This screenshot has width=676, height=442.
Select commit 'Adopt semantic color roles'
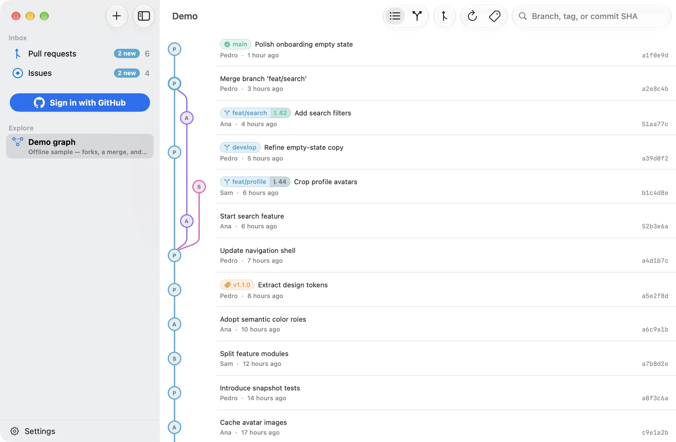coord(446,324)
